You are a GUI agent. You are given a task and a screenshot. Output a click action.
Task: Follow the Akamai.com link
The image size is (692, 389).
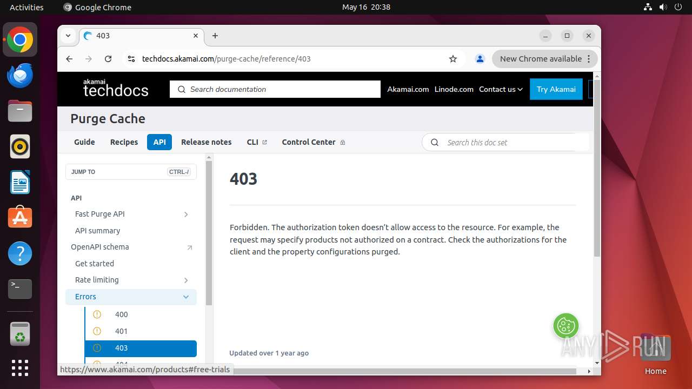pos(408,89)
